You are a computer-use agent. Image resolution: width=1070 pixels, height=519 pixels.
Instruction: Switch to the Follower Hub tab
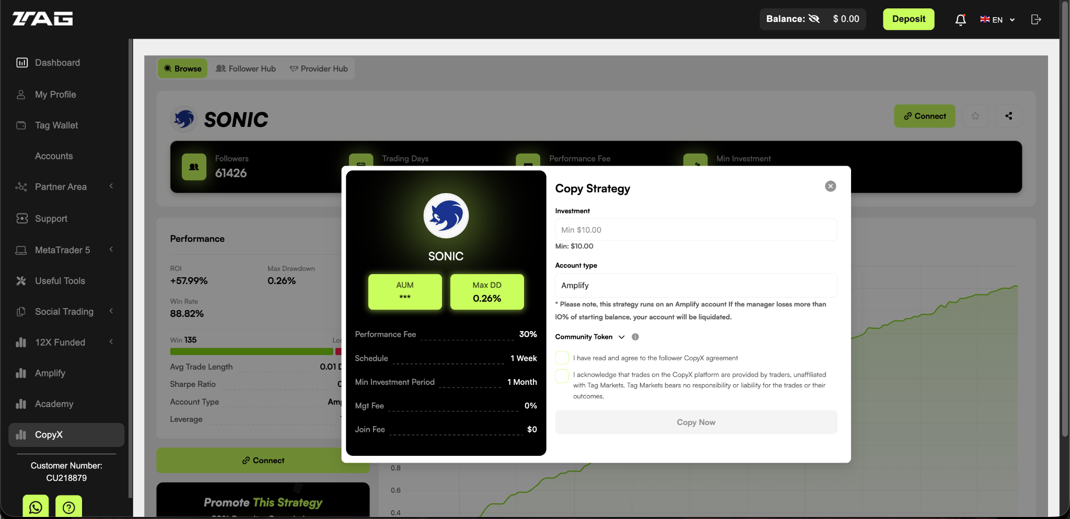[246, 68]
